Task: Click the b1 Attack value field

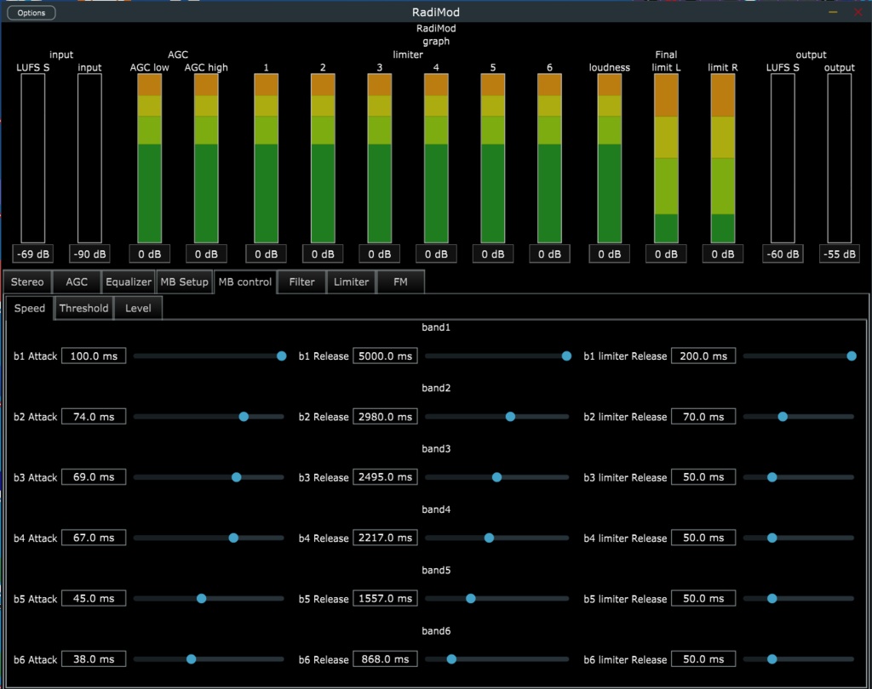Action: tap(94, 356)
